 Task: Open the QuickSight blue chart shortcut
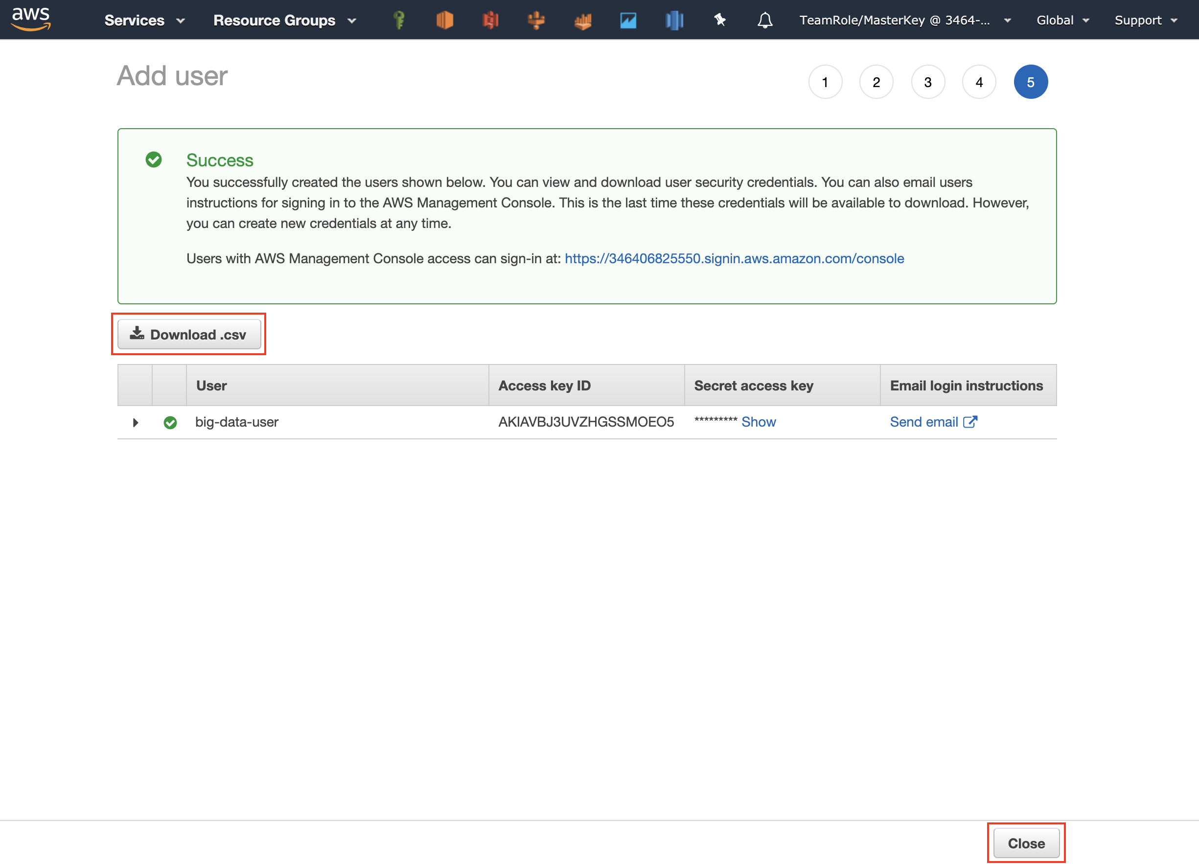(628, 20)
